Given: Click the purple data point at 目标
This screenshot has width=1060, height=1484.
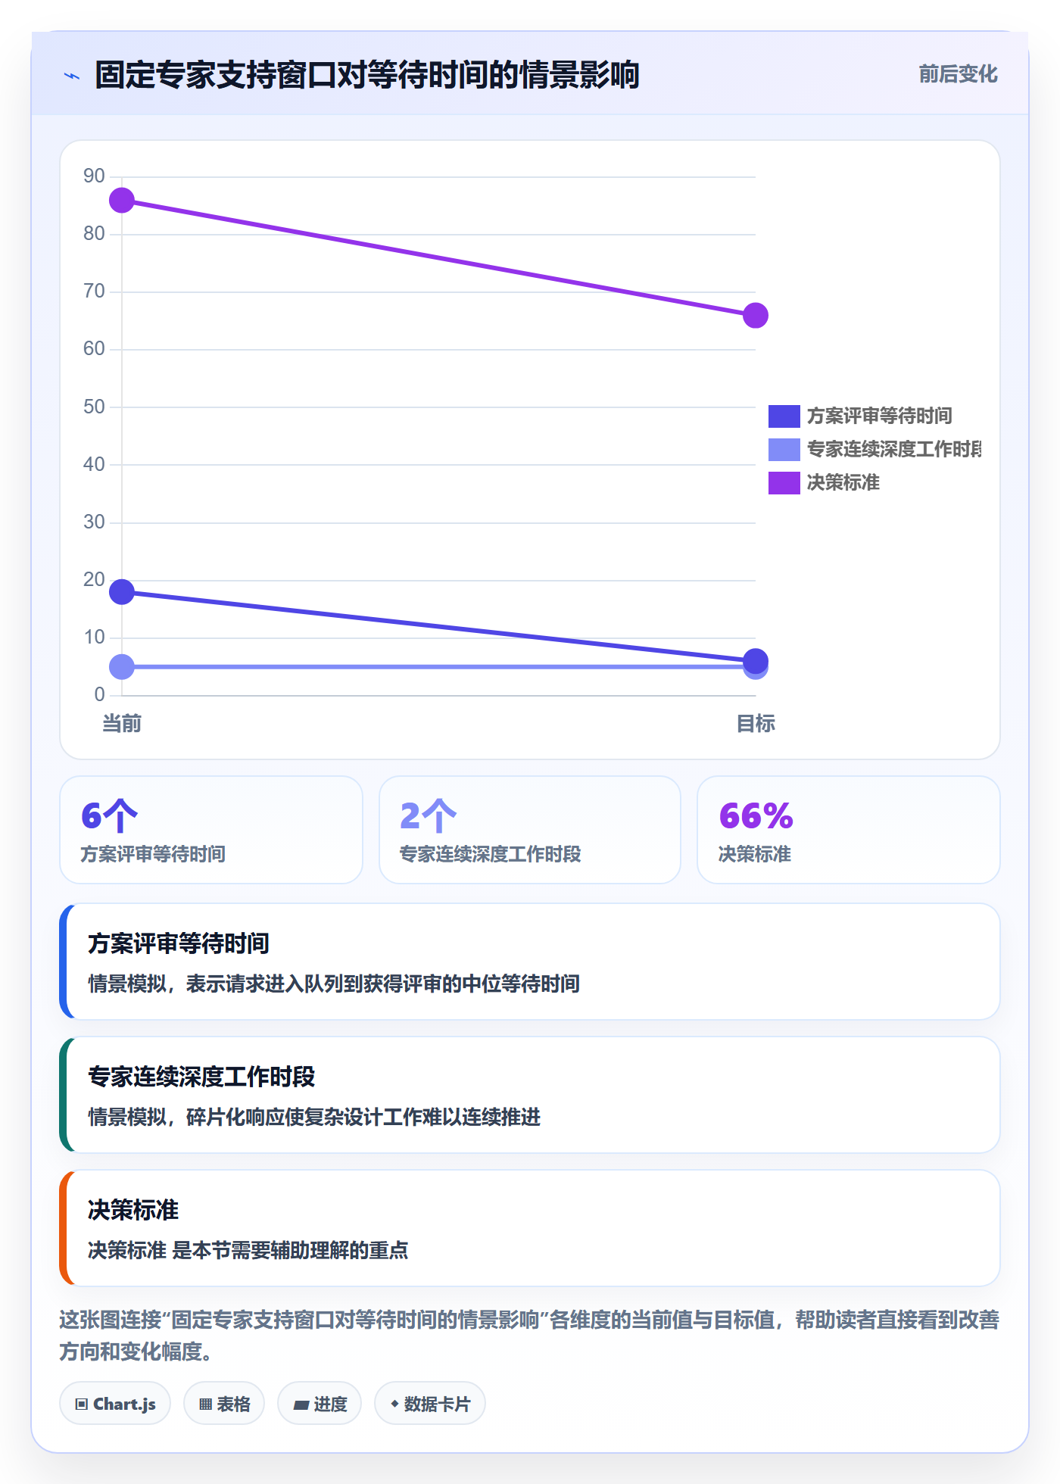Looking at the screenshot, I should (755, 316).
